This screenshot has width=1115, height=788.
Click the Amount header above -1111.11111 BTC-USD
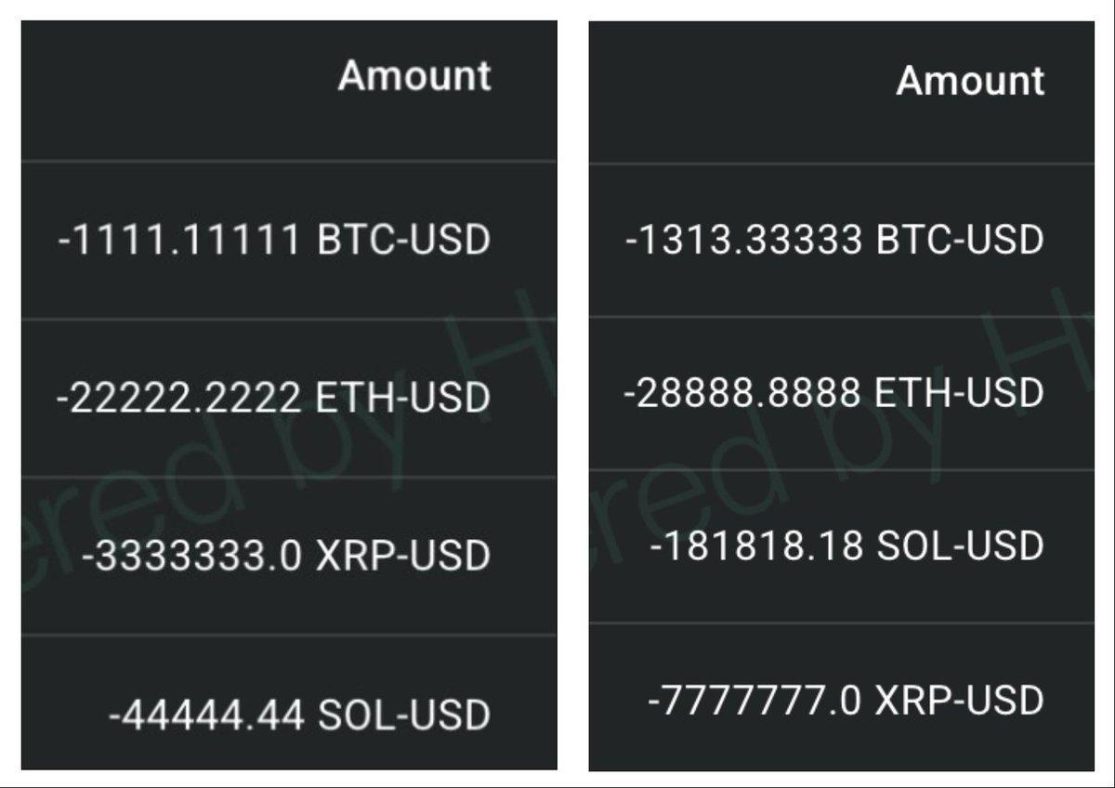[414, 75]
